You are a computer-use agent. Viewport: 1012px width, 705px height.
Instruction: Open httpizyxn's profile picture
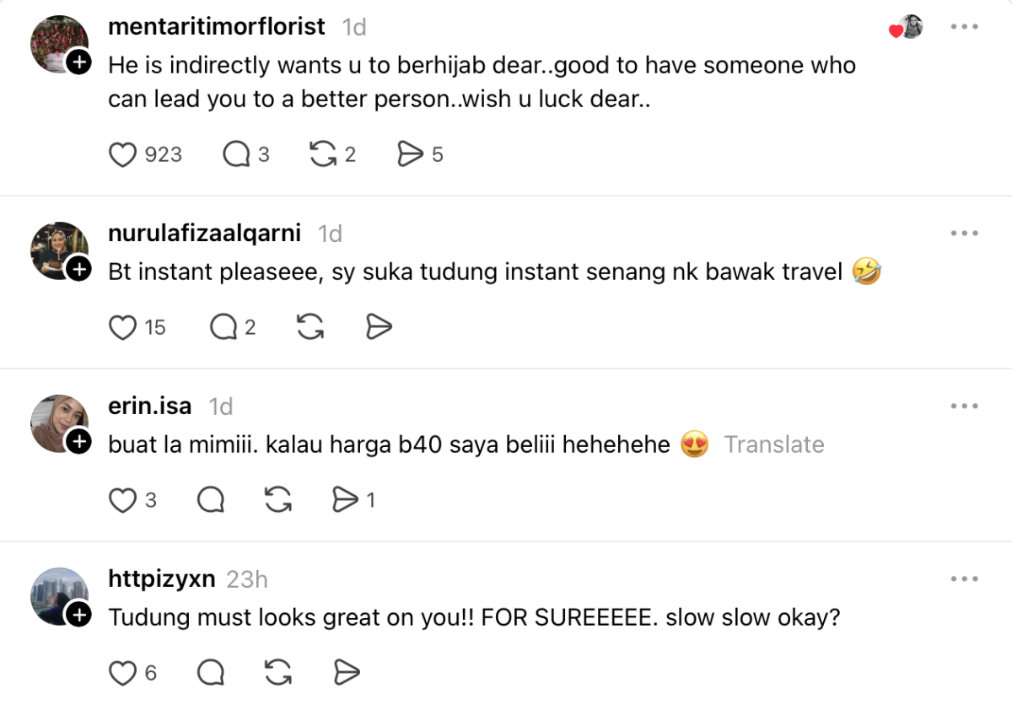click(59, 596)
